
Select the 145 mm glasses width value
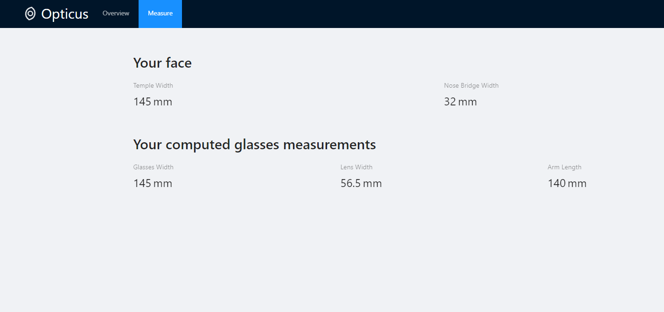click(153, 183)
